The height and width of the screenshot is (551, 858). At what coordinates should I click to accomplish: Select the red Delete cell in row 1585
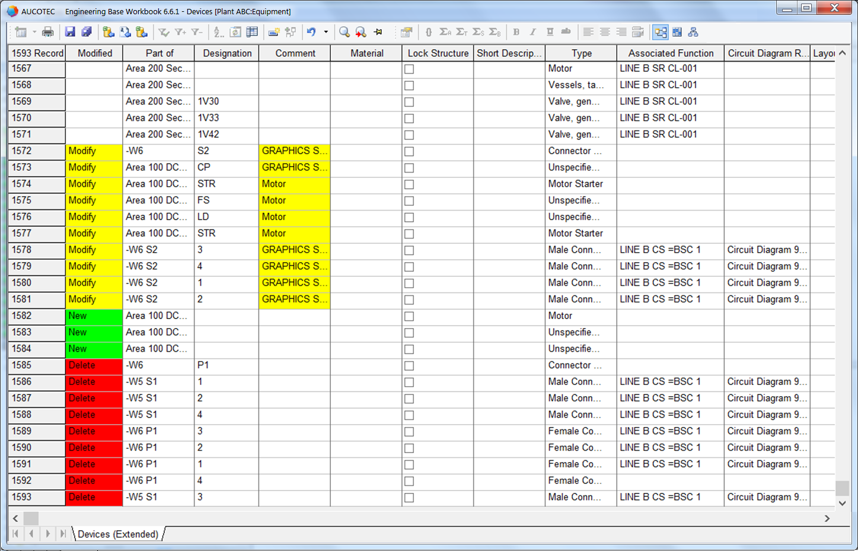(94, 366)
